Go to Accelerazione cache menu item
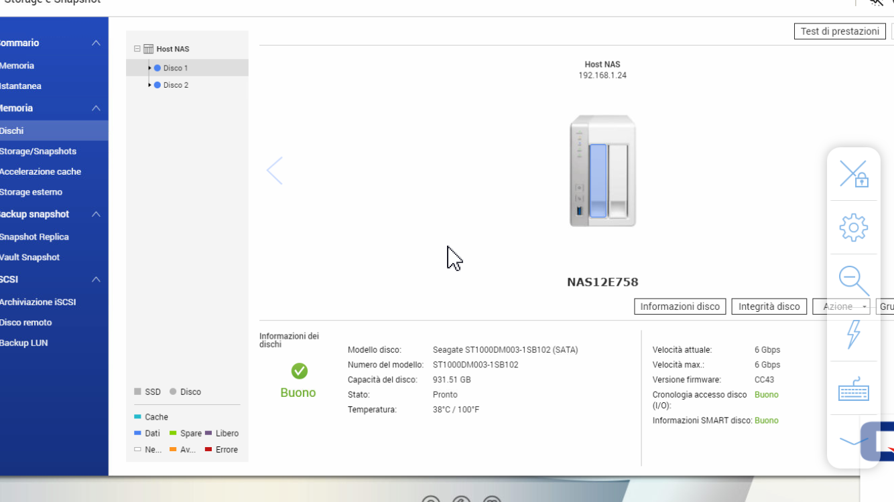894x502 pixels. (x=40, y=171)
